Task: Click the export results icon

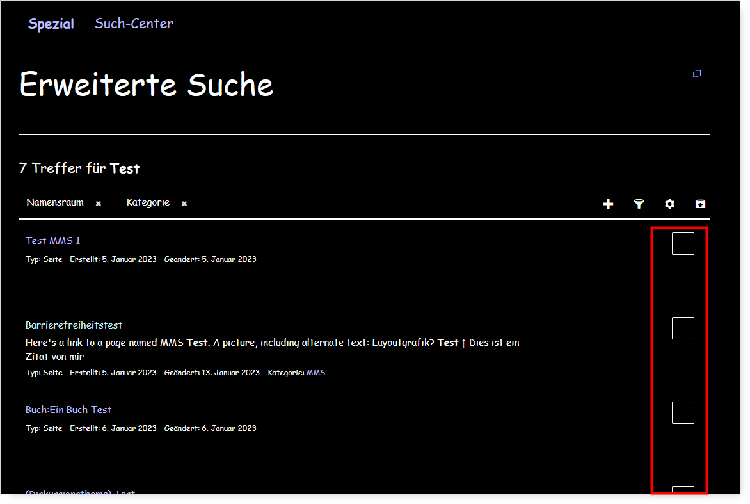Action: click(700, 204)
